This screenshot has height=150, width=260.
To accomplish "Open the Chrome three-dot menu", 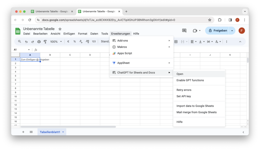I will [245, 20].
